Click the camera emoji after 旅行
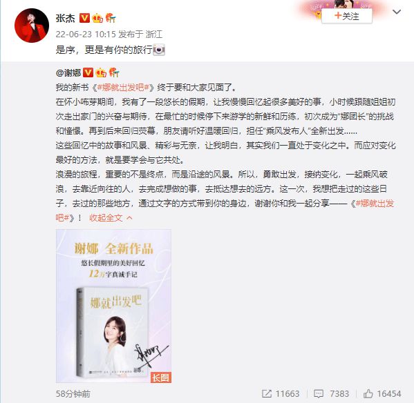 coord(159,50)
